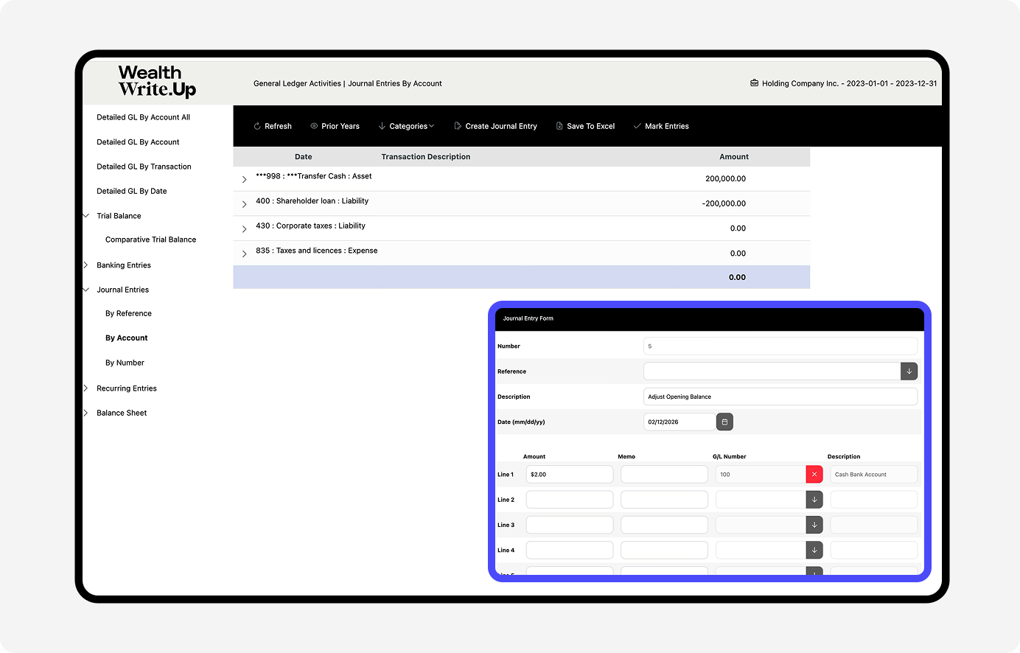Click the Line 1 Amount field
This screenshot has height=653, width=1020.
(x=570, y=475)
